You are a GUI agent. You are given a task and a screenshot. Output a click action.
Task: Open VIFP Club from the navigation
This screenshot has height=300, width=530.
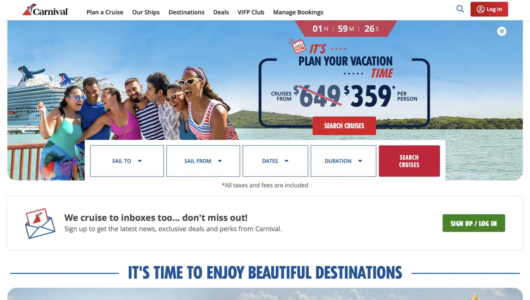point(251,12)
